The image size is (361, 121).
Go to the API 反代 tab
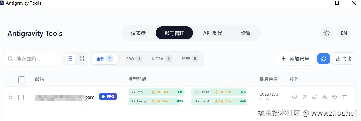coord(212,33)
